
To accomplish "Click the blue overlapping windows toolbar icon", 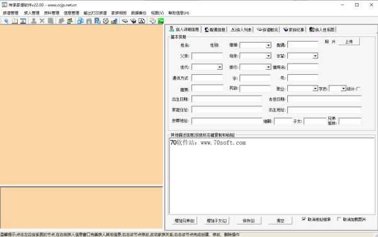I will (x=81, y=21).
